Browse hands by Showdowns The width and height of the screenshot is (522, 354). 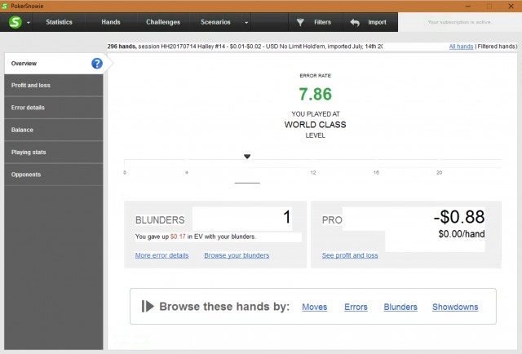click(455, 307)
